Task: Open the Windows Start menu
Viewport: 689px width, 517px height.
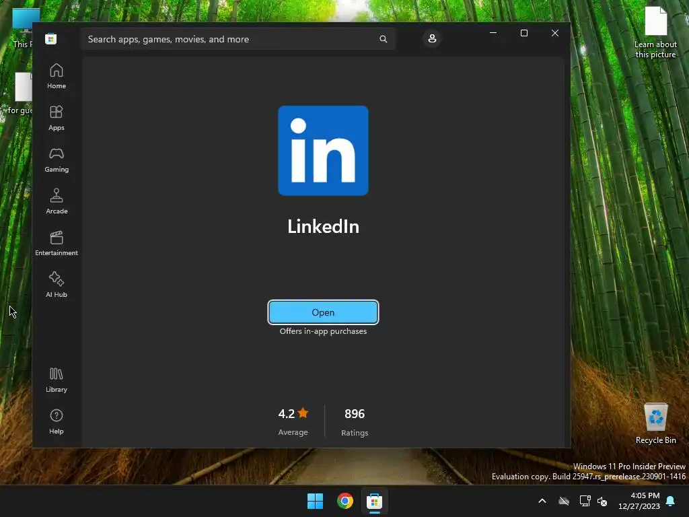Action: 315,501
